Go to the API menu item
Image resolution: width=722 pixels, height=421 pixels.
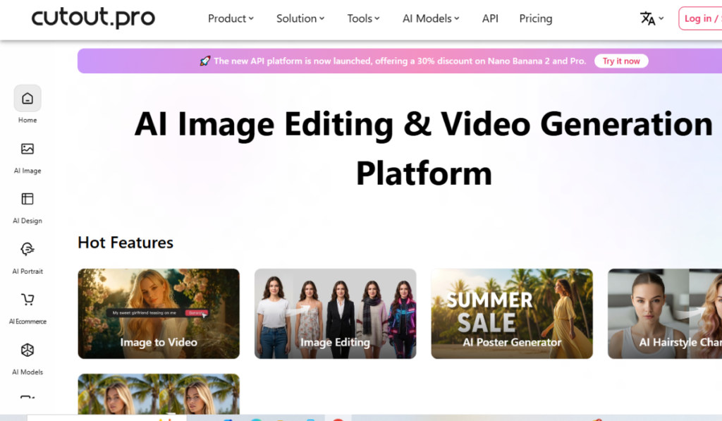click(490, 18)
